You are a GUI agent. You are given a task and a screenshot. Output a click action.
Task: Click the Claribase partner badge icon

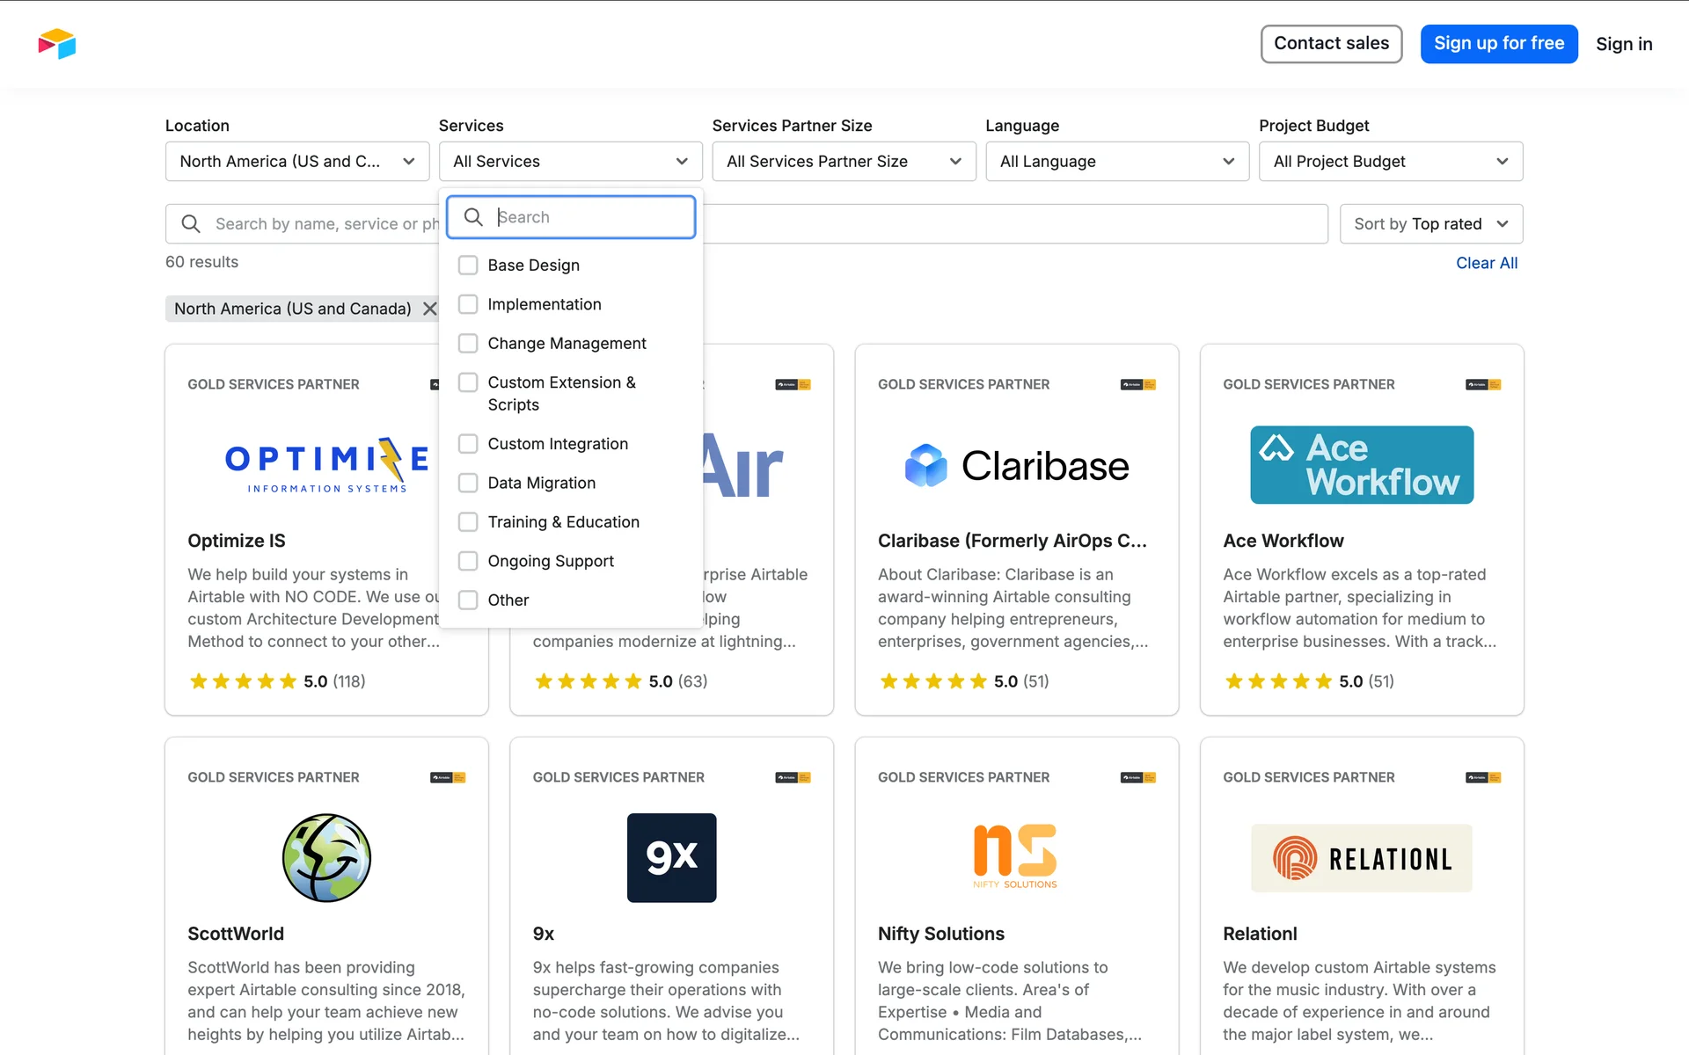point(1137,384)
